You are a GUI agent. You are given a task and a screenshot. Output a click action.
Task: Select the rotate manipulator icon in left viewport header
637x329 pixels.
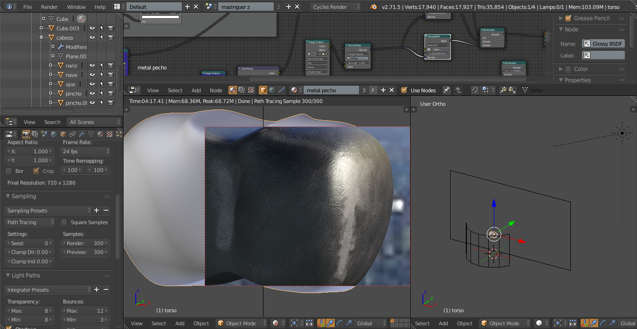tap(339, 323)
